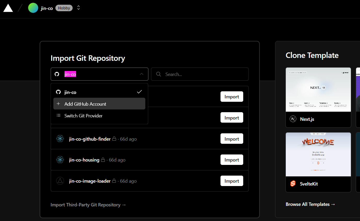Click the list icon beside Switch Git Provider
The width and height of the screenshot is (360, 221).
[58, 116]
